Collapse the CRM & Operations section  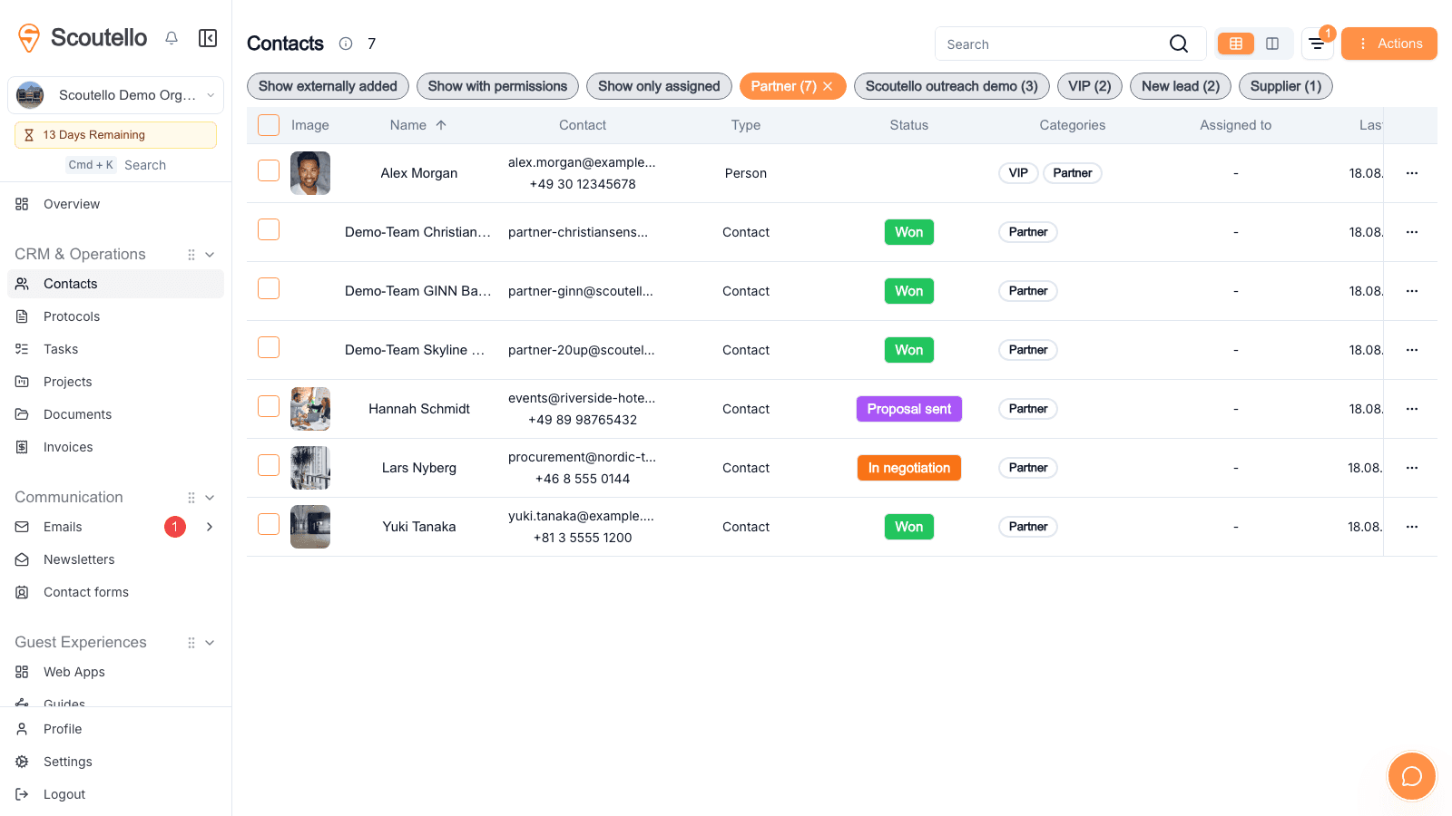[210, 255]
